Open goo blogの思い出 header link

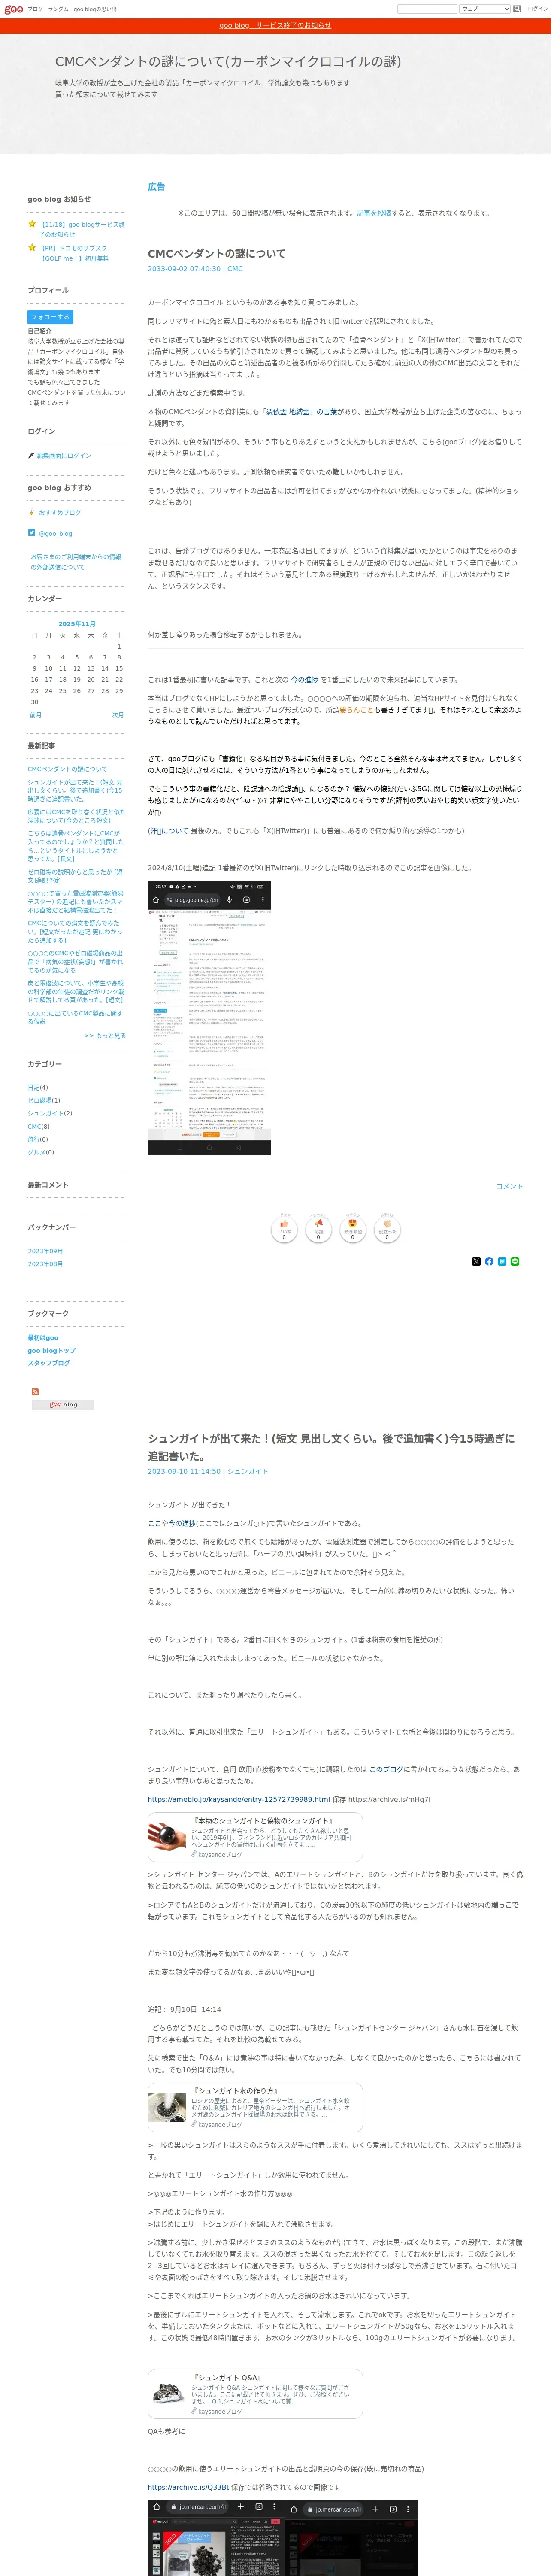pos(95,9)
